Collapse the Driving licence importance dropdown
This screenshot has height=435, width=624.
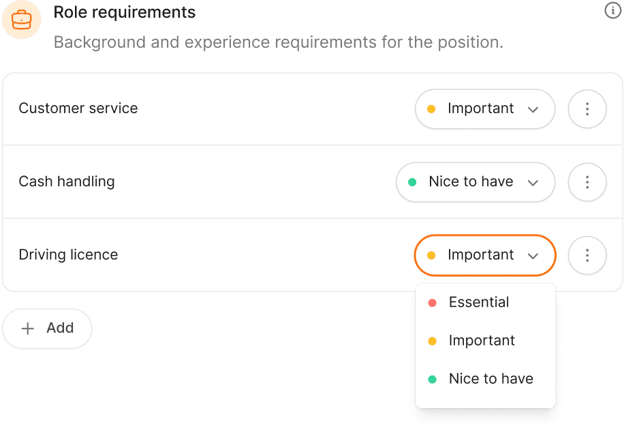click(484, 255)
